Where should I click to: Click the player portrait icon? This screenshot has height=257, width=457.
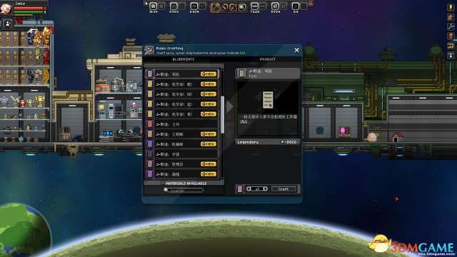pyautogui.click(x=6, y=9)
